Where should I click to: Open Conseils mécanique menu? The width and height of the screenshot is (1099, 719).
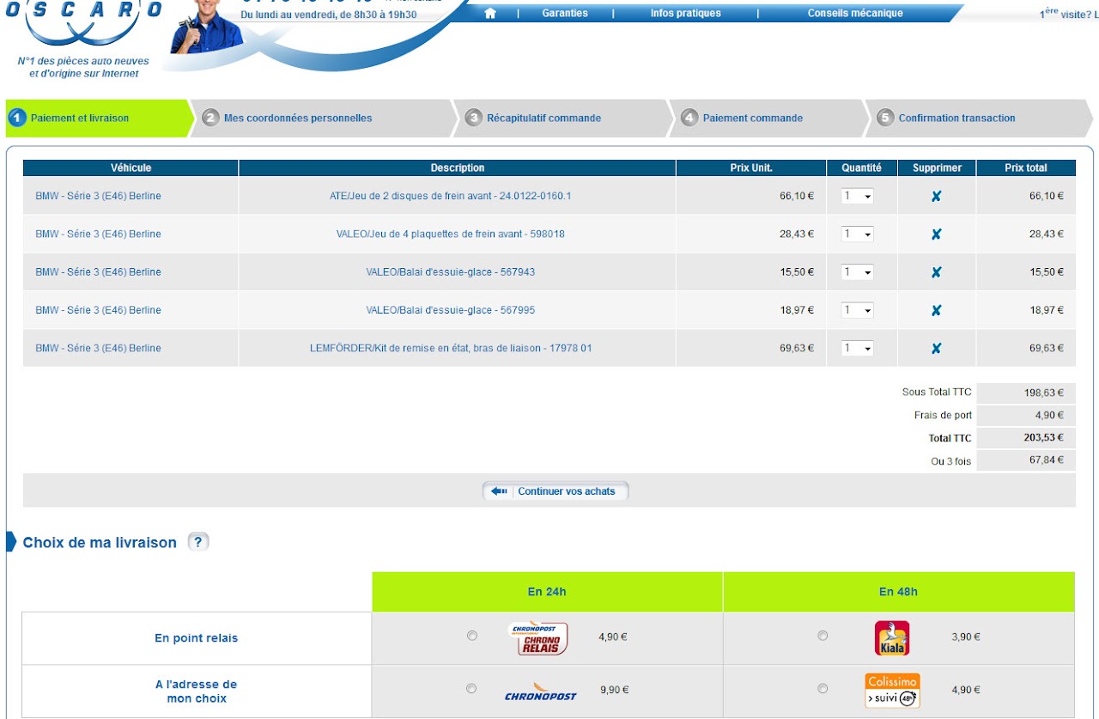coord(855,13)
